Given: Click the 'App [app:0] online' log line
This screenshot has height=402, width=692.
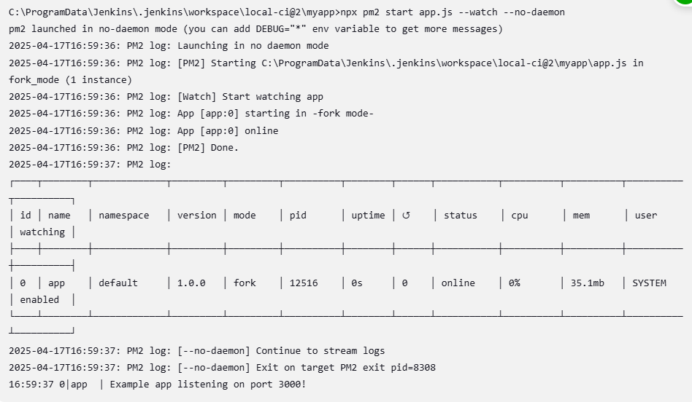Looking at the screenshot, I should (143, 131).
